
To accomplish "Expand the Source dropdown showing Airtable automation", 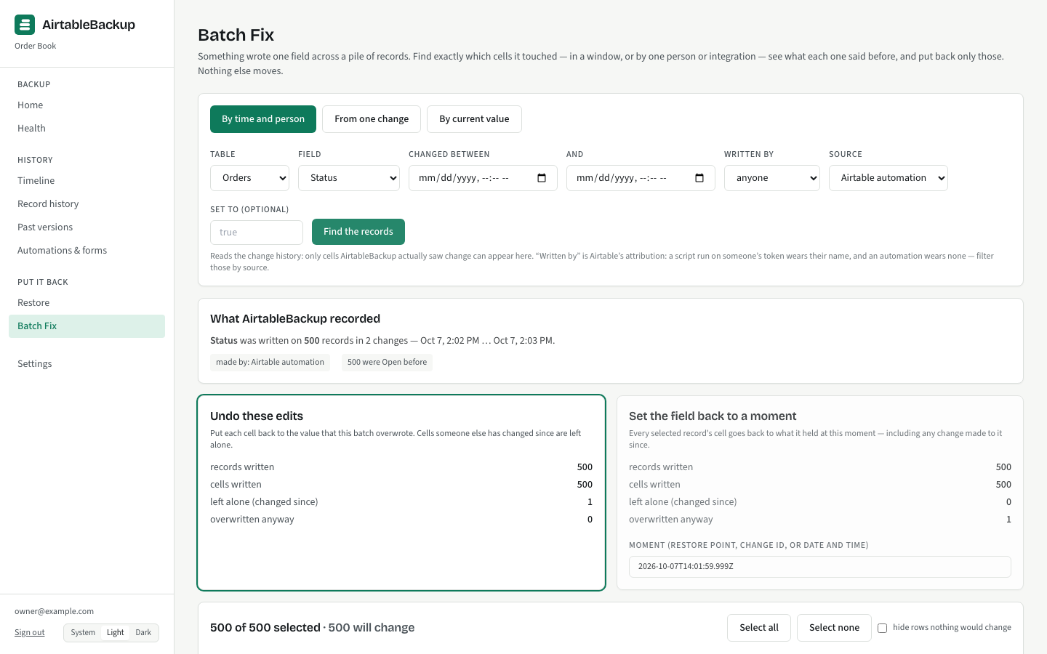I will point(888,178).
